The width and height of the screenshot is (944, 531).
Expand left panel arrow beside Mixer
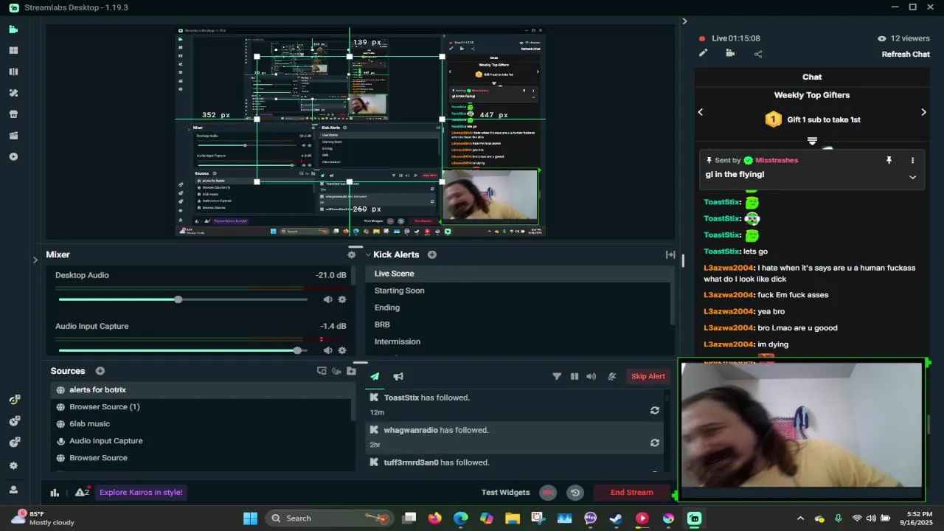point(35,260)
